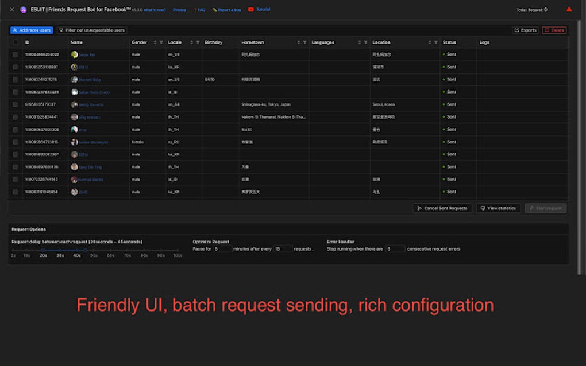Click the ESUIT logo icon

[23, 9]
